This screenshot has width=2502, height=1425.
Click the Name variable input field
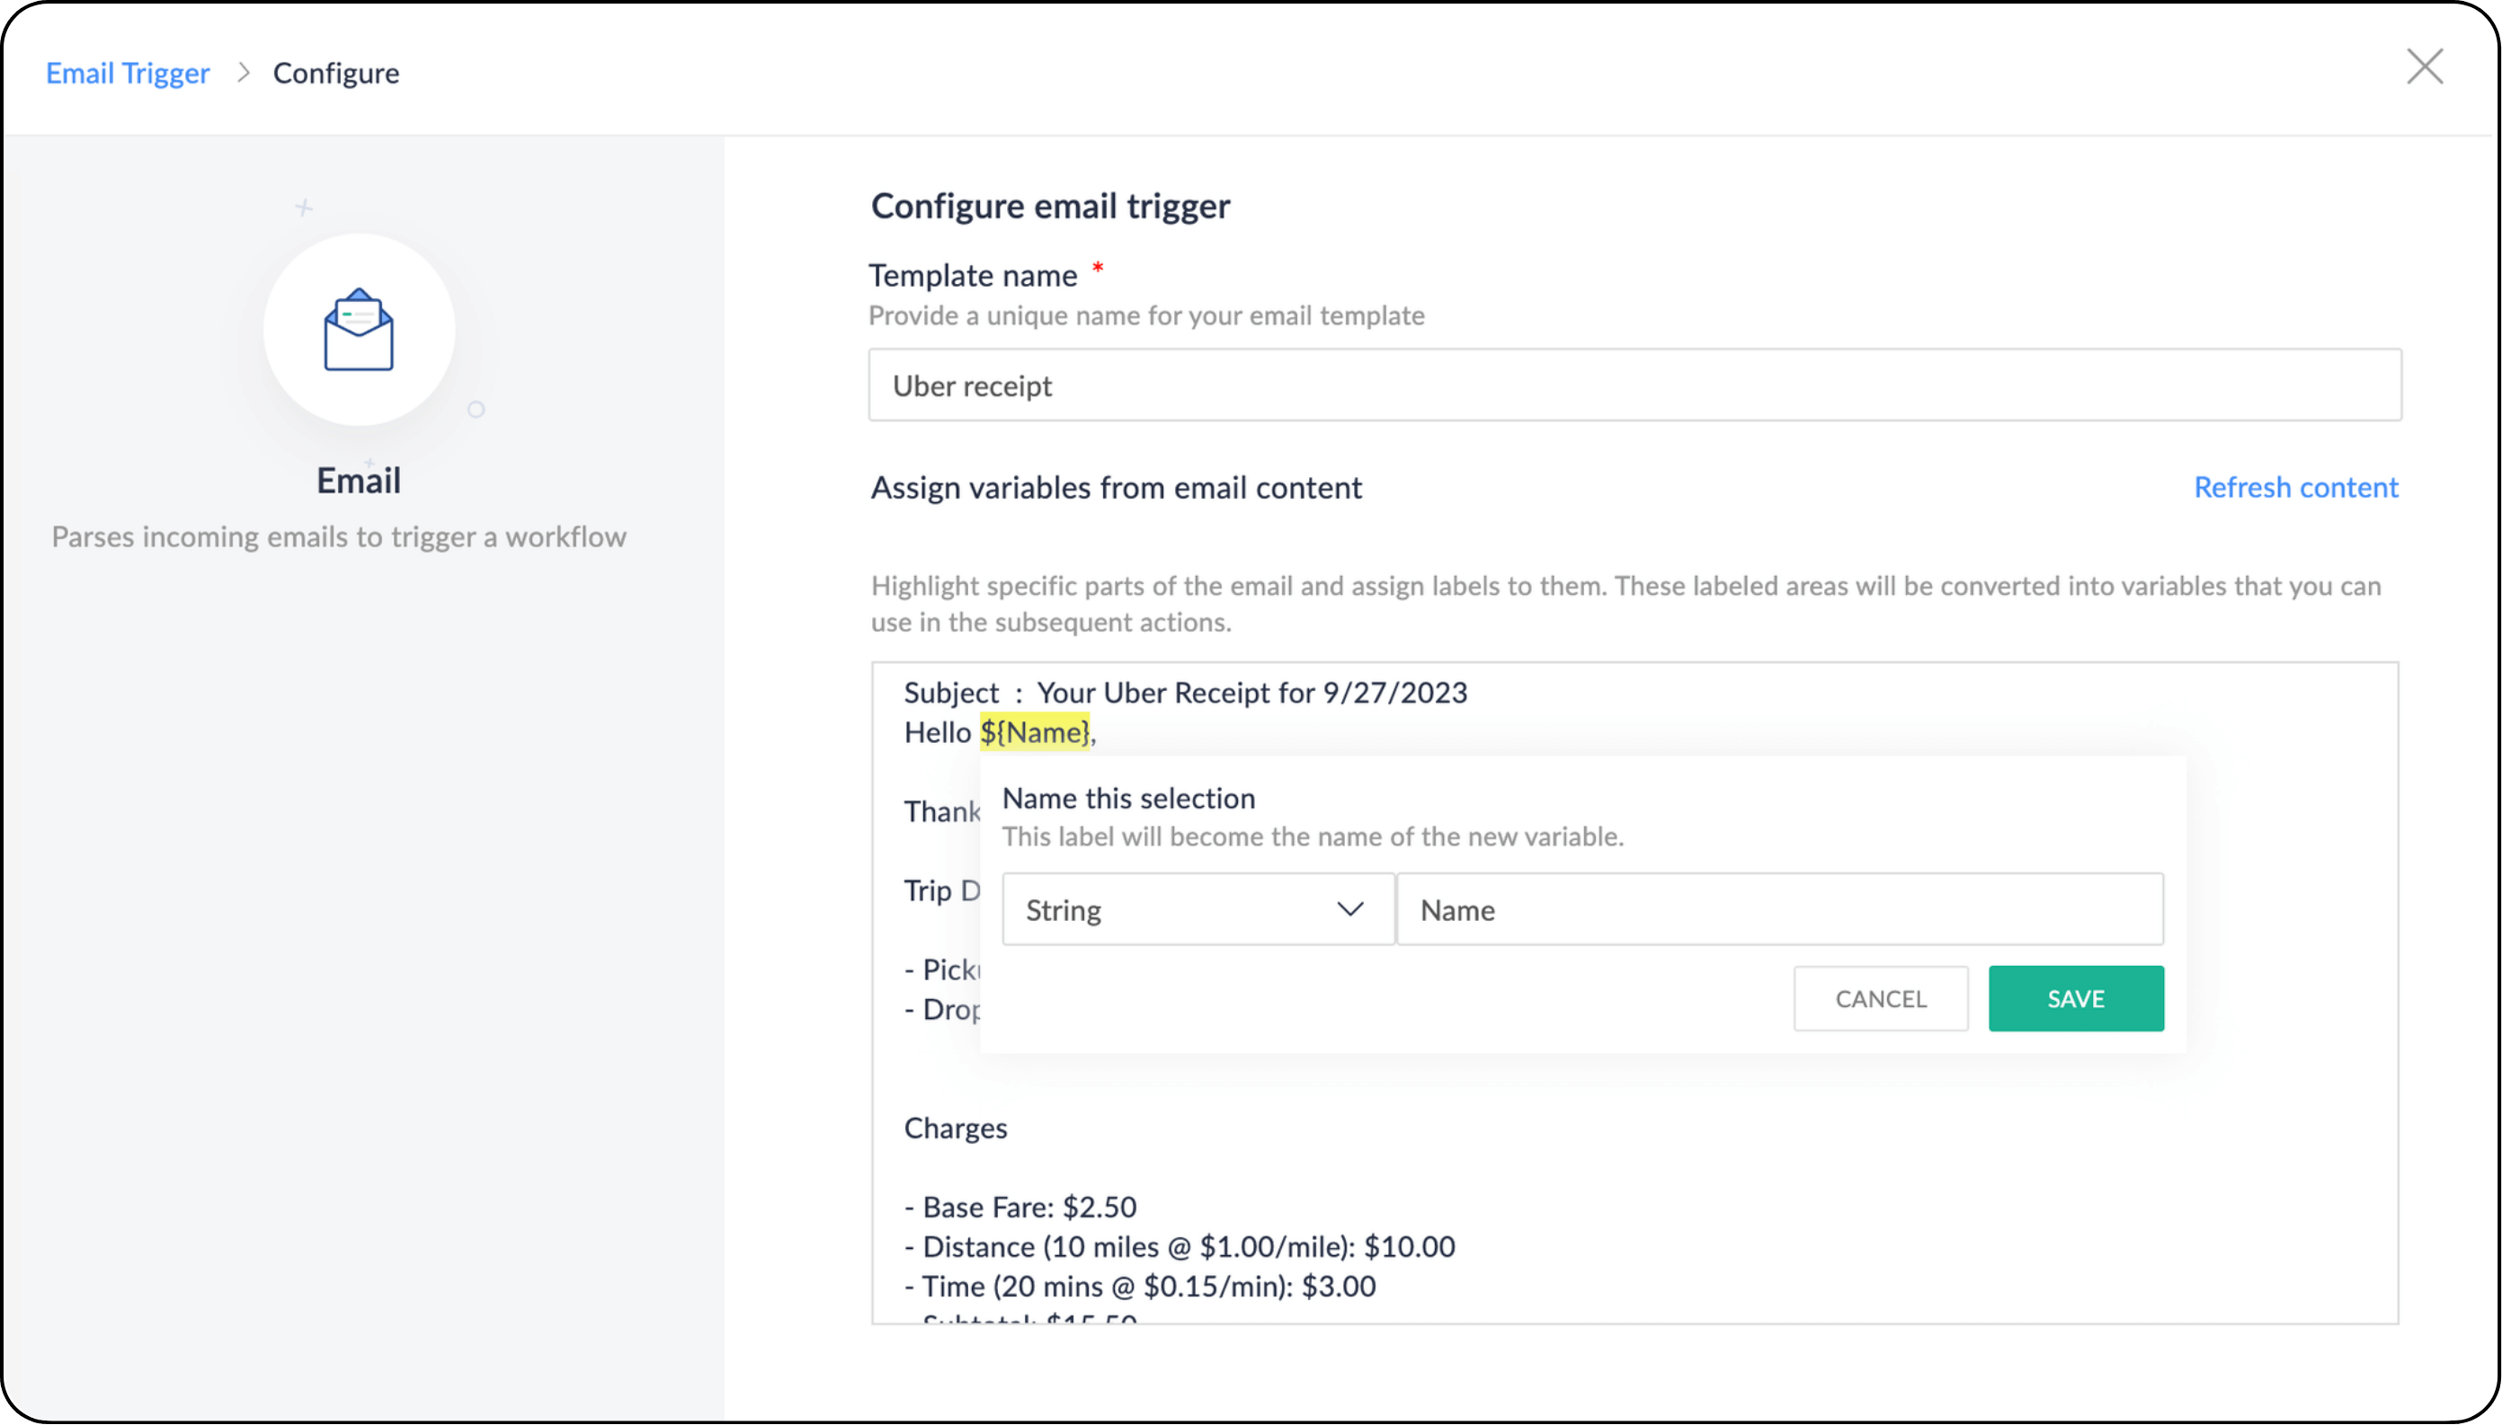(1778, 909)
